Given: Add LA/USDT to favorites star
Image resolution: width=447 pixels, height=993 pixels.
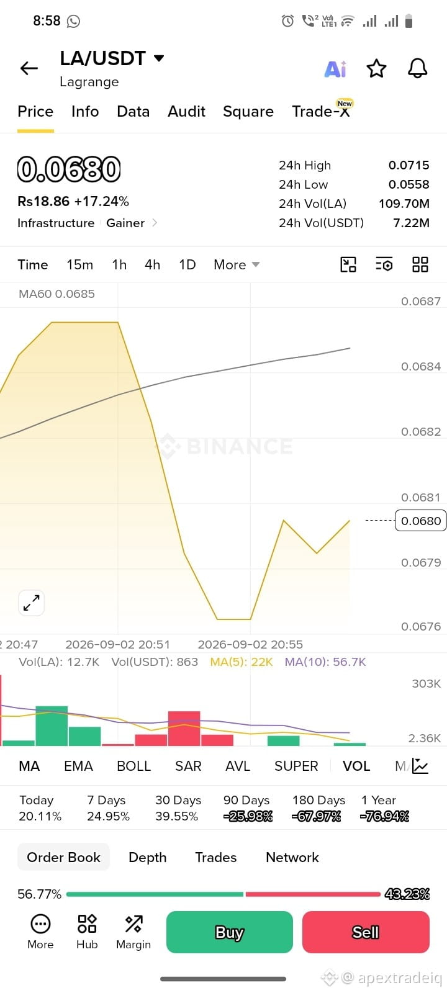Looking at the screenshot, I should tap(376, 68).
